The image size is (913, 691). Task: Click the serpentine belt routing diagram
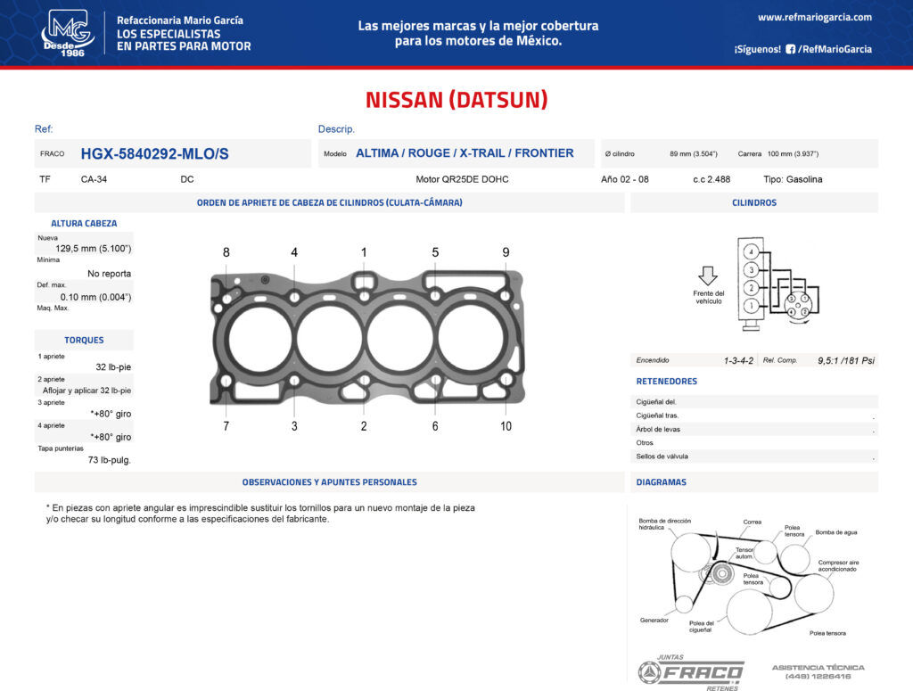pyautogui.click(x=751, y=576)
